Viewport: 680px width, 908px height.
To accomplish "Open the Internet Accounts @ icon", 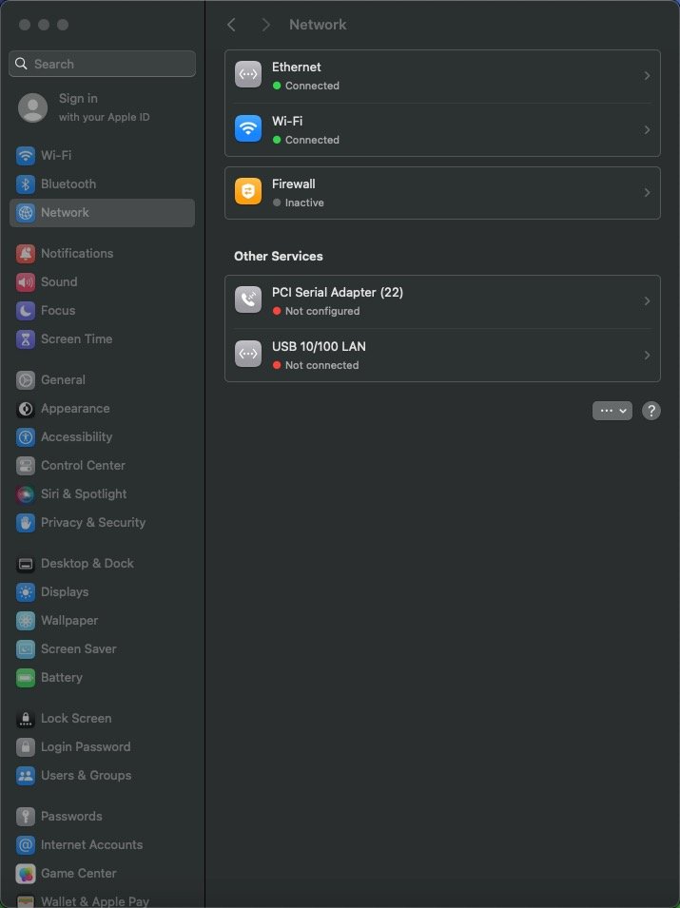I will [26, 845].
